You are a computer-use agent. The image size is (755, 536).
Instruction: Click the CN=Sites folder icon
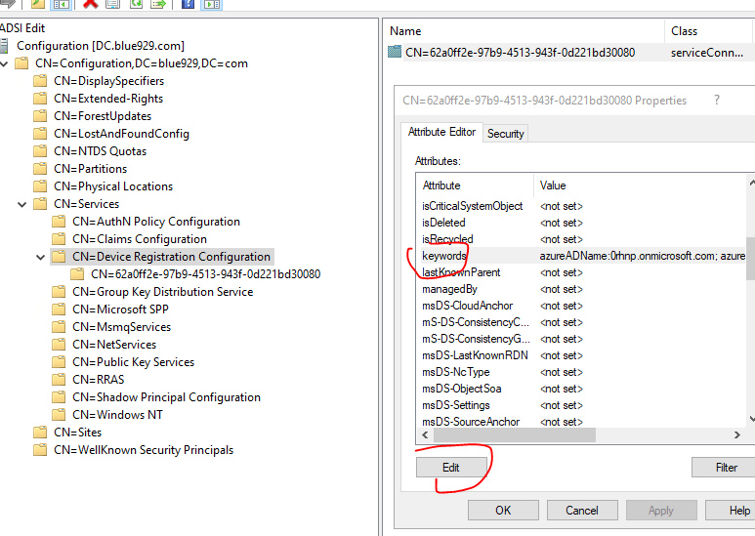point(40,433)
